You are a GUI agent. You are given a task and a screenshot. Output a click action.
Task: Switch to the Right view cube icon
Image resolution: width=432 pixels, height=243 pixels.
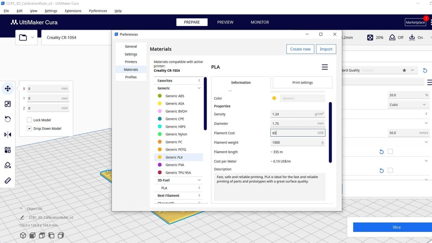pyautogui.click(x=60, y=235)
